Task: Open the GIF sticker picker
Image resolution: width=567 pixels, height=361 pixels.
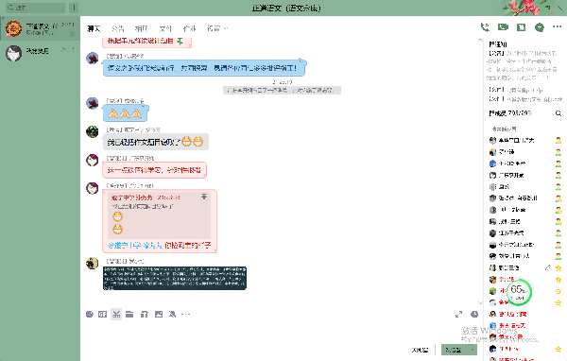Action: point(102,314)
